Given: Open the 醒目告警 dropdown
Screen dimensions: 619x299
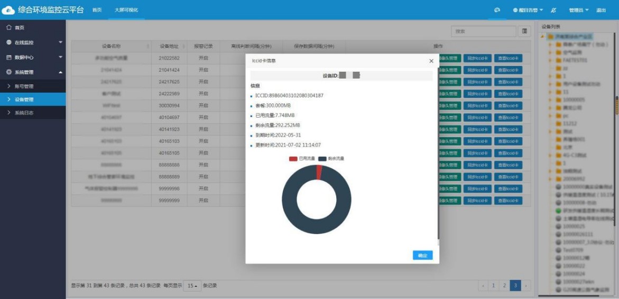Looking at the screenshot, I should 528,10.
